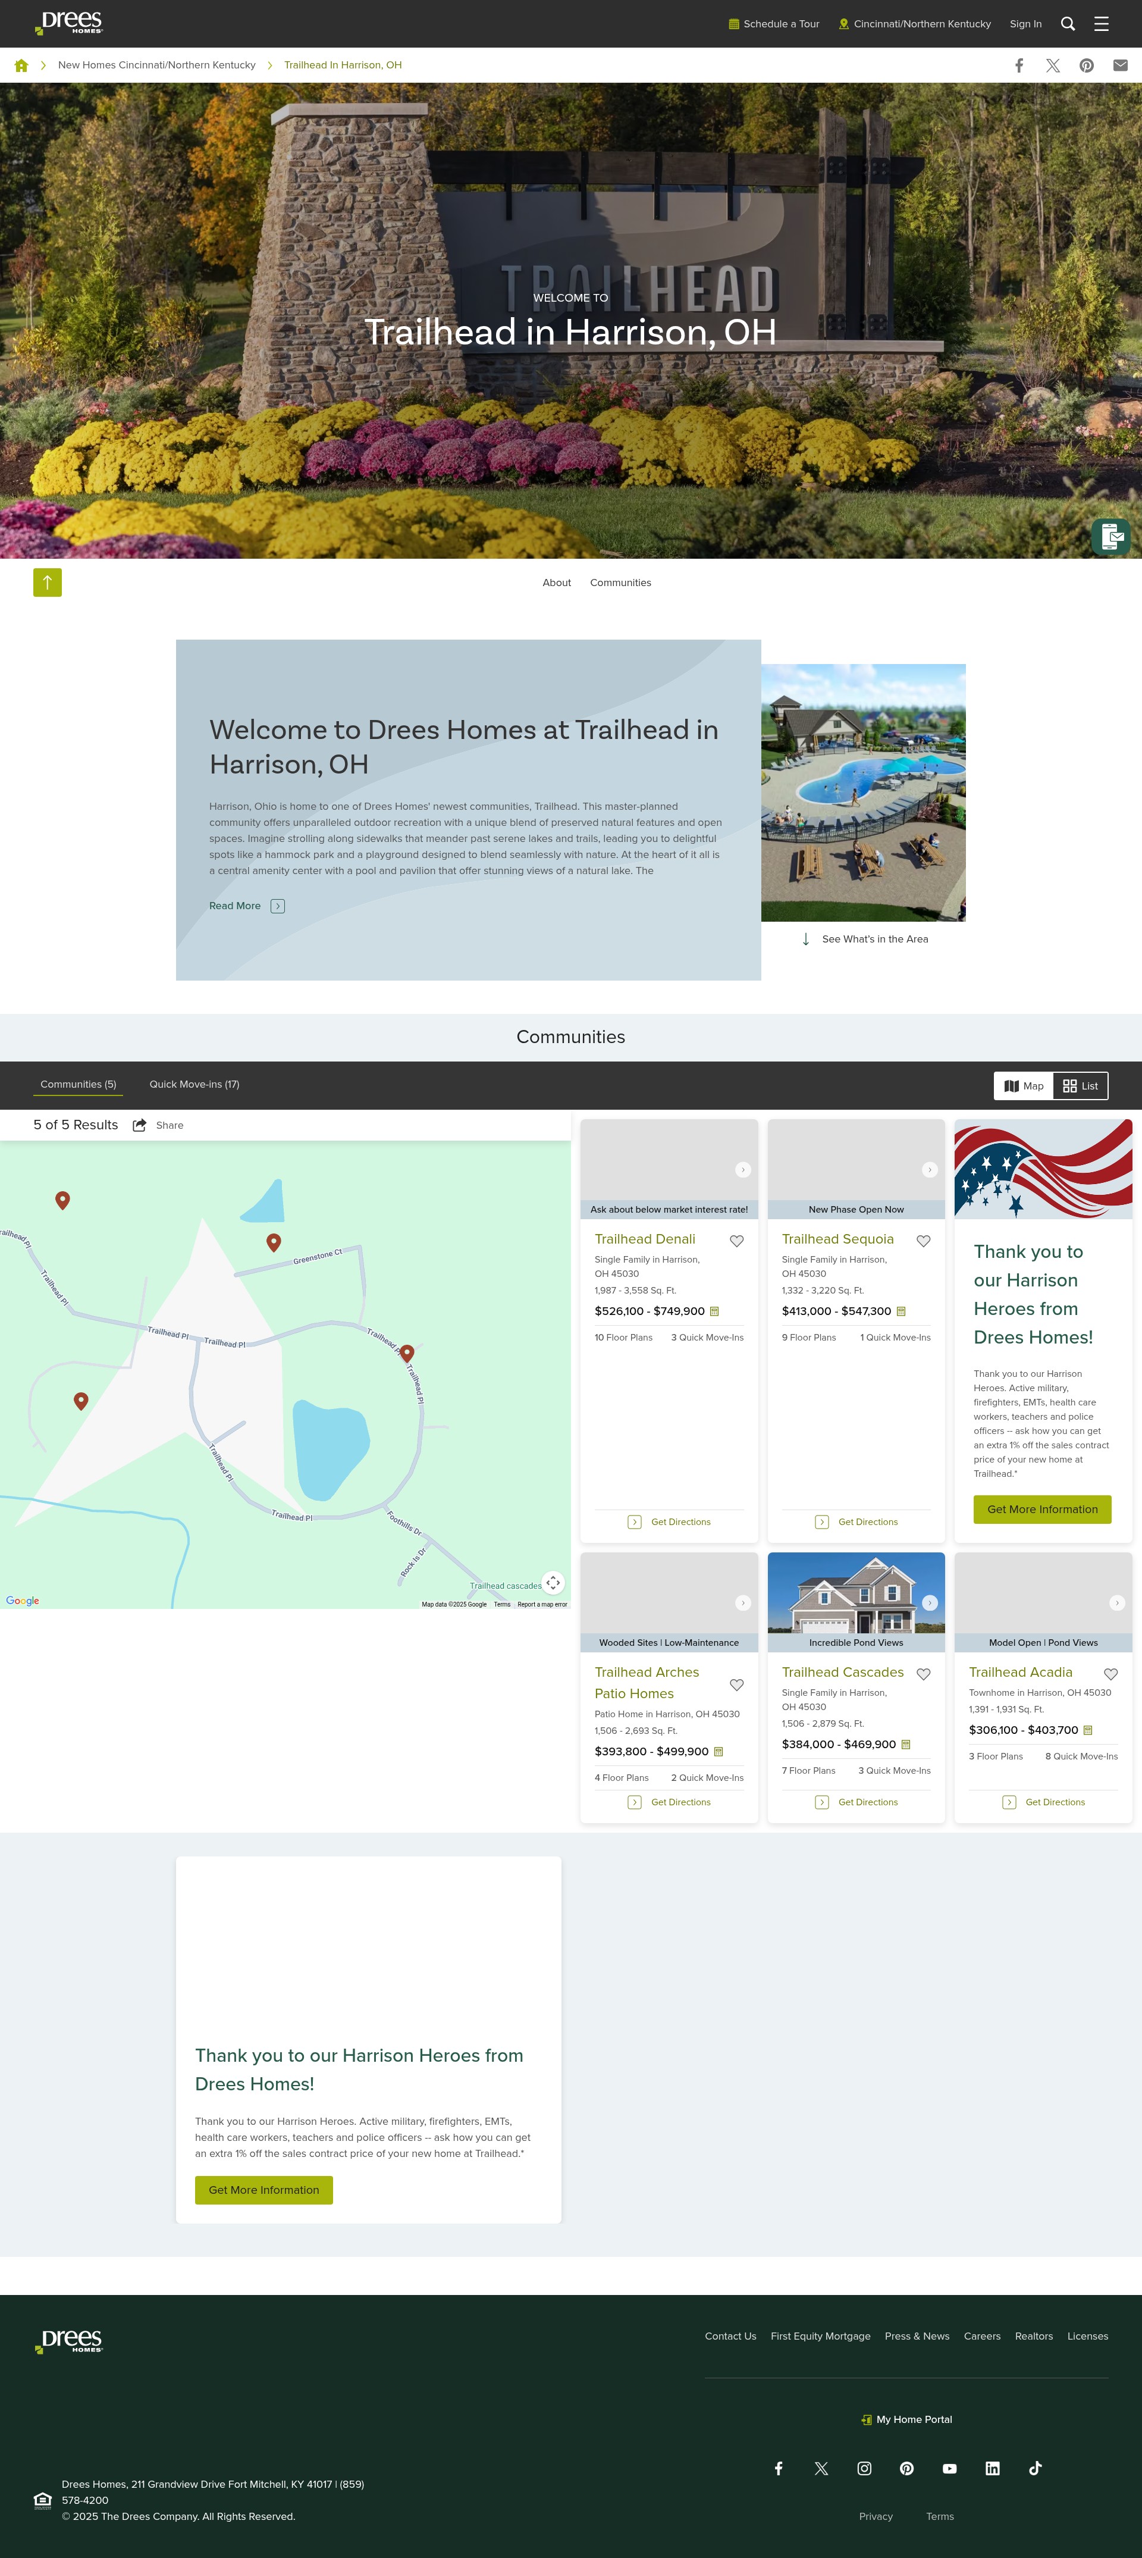This screenshot has height=2558, width=1142.
Task: Jump to About section anchor
Action: [x=556, y=583]
